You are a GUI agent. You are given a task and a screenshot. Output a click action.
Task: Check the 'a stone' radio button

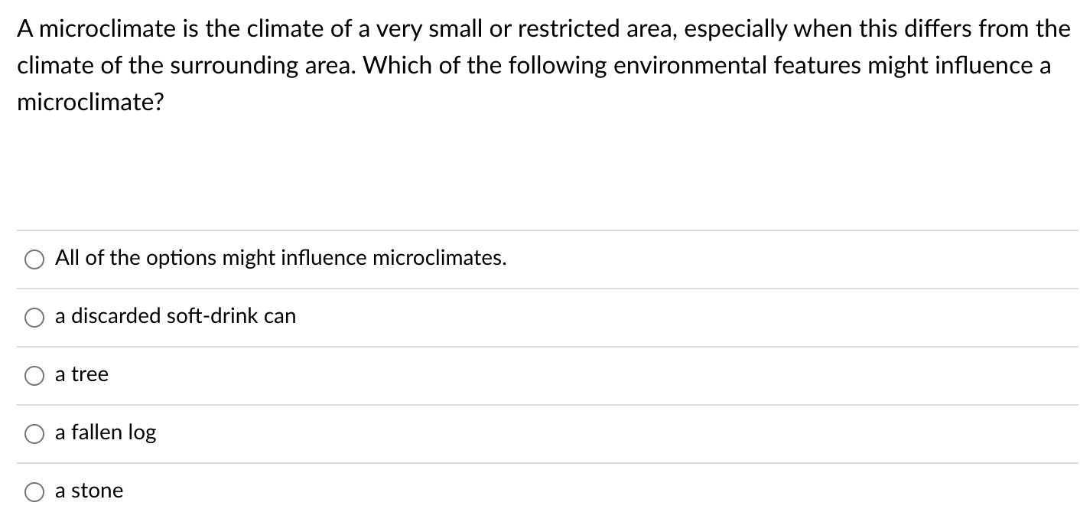click(34, 493)
